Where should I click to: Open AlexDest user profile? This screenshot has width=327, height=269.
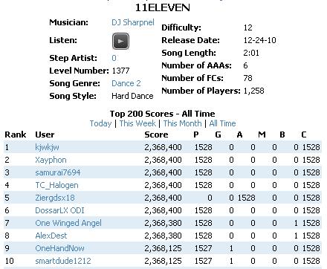51,236
